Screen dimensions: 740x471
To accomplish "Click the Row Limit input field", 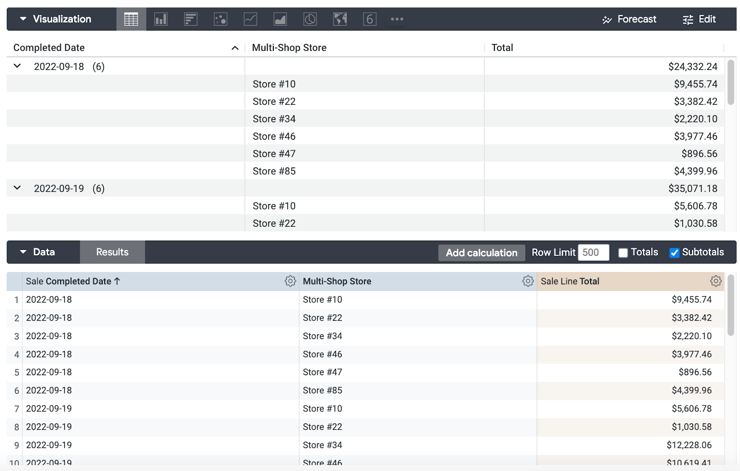I will coord(593,253).
